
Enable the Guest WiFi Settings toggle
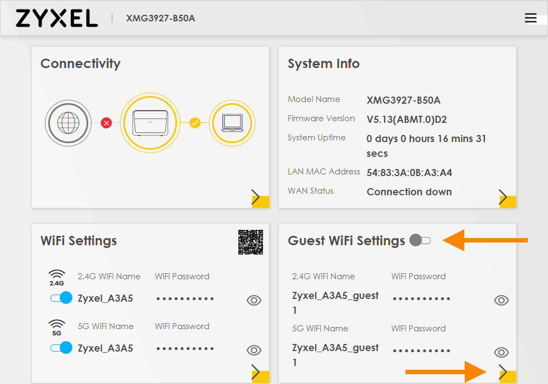tap(420, 240)
